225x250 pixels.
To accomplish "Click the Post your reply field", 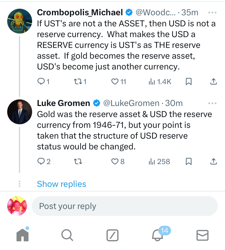I will 124,206.
